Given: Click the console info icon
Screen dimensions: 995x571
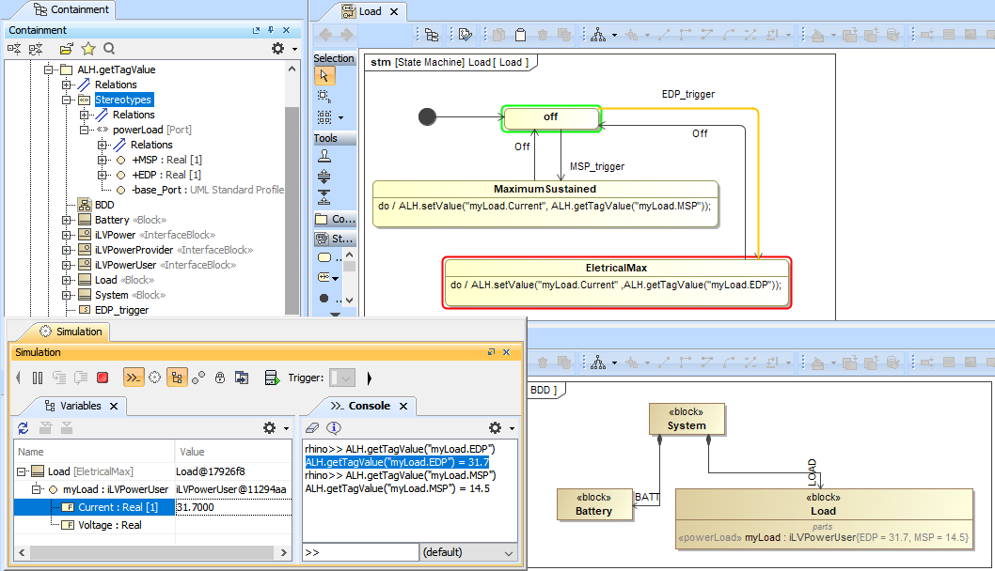Looking at the screenshot, I should 334,428.
